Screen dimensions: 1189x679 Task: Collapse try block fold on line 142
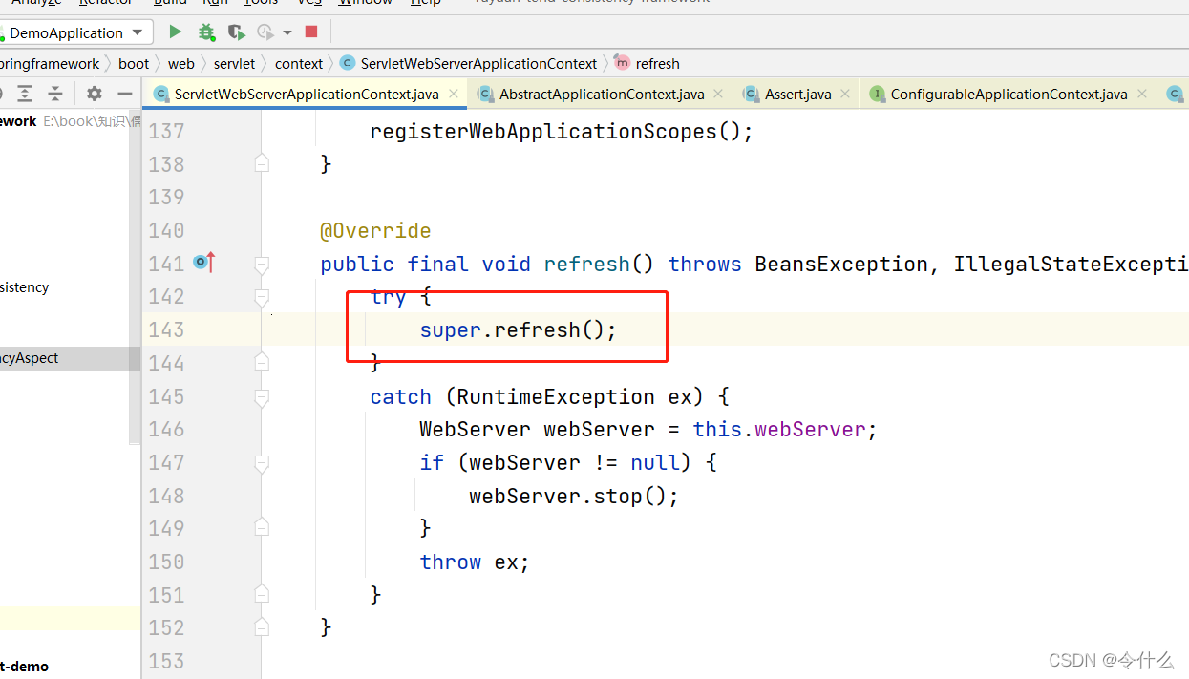[262, 297]
